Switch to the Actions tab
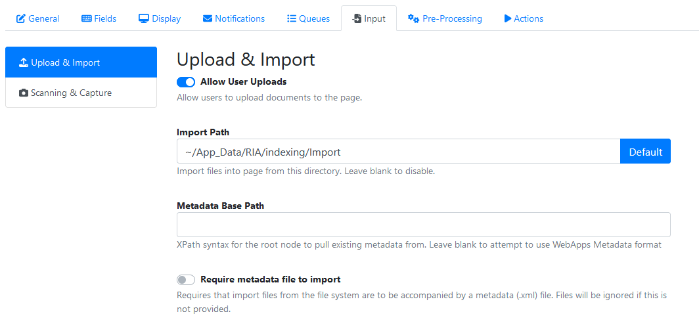The width and height of the screenshot is (699, 335). pos(524,18)
